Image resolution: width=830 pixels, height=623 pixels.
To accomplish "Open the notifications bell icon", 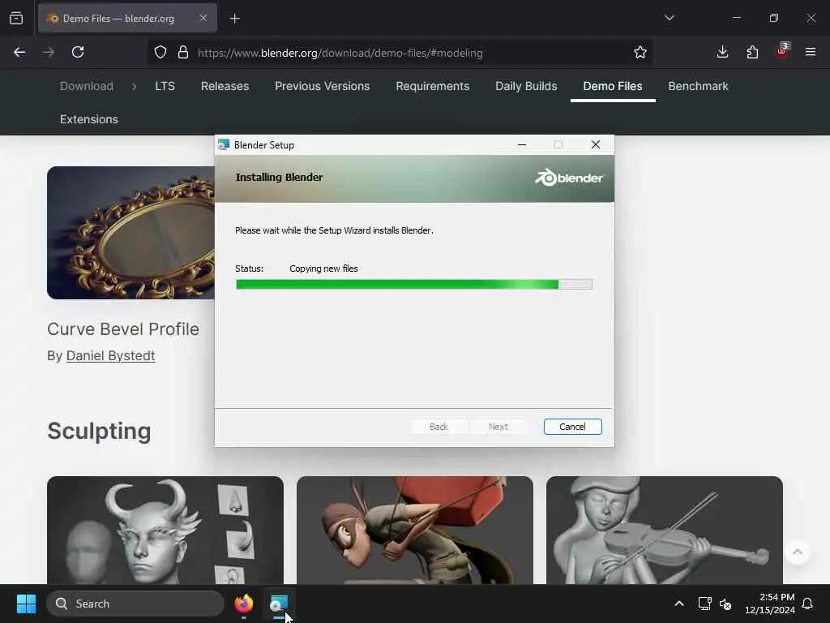I will [807, 604].
